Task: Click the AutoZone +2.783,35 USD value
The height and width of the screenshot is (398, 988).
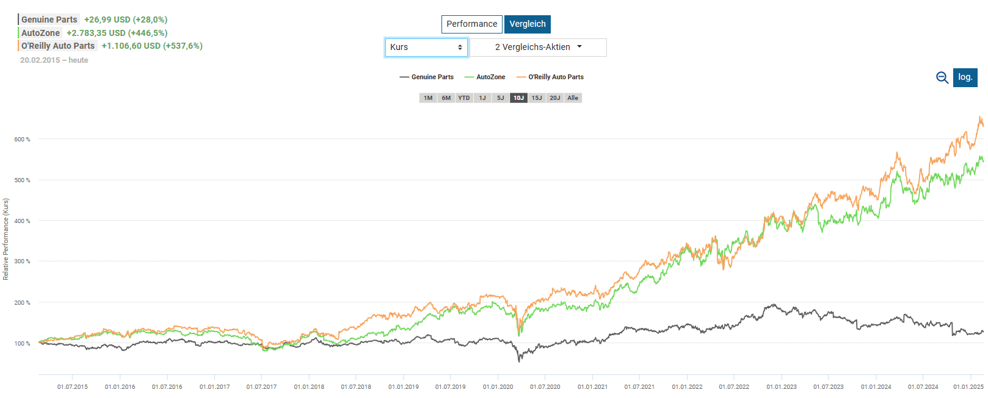Action: pos(117,33)
